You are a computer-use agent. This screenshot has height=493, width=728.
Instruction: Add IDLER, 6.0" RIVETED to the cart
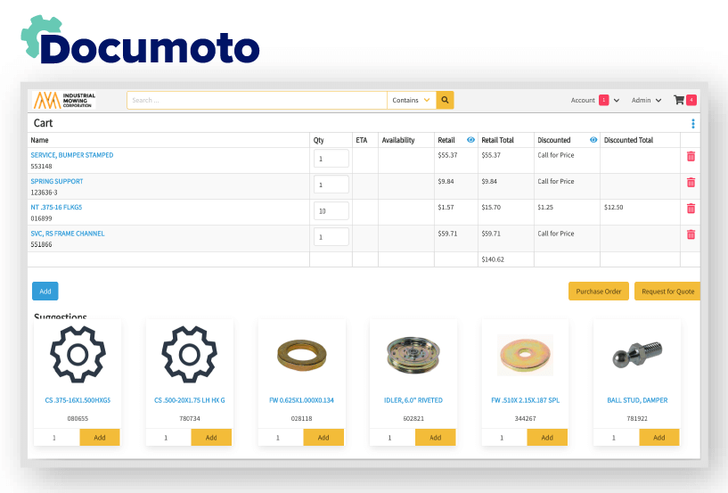[436, 437]
